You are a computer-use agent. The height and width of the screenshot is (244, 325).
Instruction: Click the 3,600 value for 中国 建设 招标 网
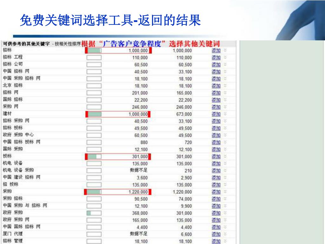coord(142,178)
